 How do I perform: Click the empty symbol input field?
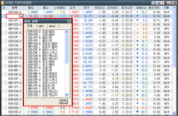coord(13,16)
